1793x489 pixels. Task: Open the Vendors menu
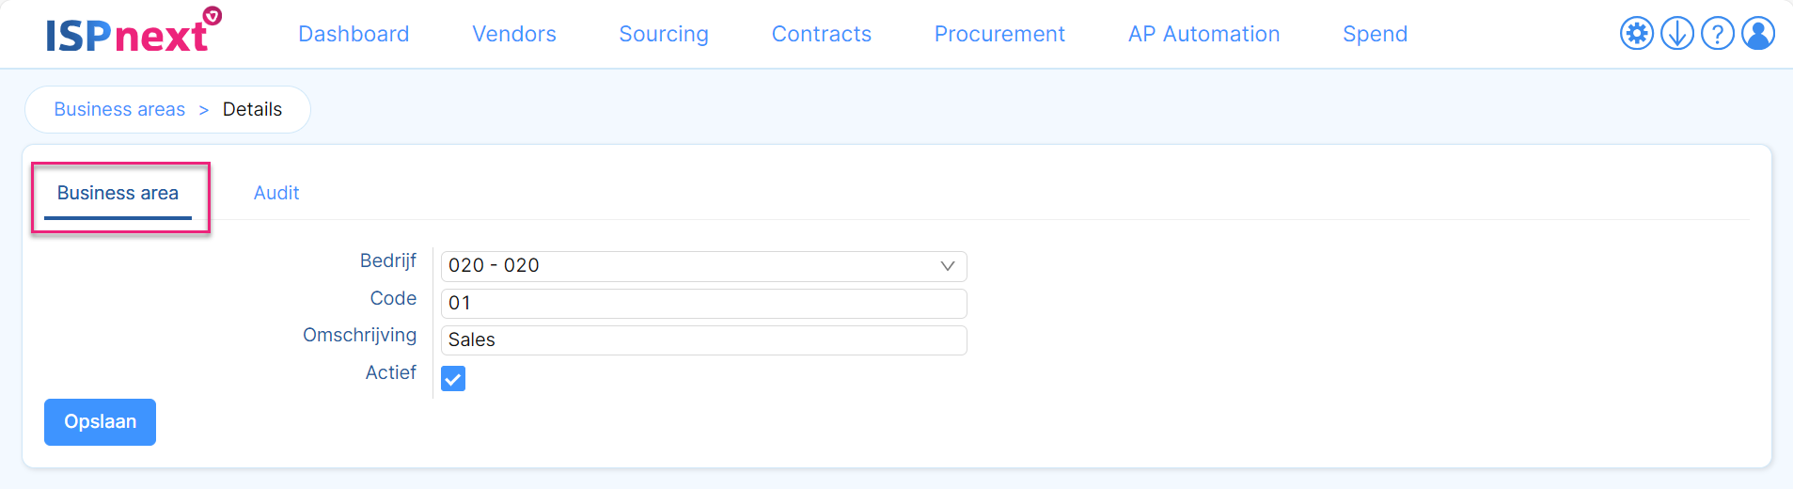(514, 34)
